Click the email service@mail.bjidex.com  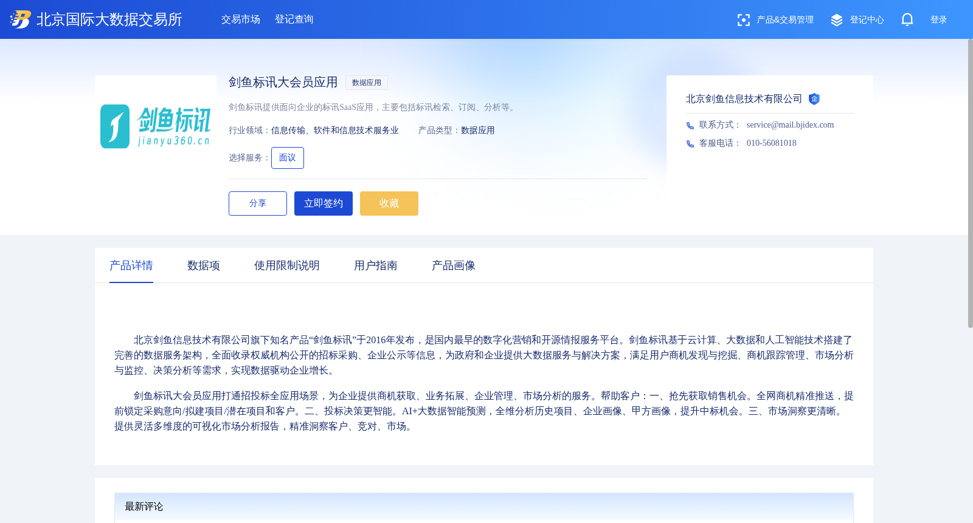pos(791,125)
